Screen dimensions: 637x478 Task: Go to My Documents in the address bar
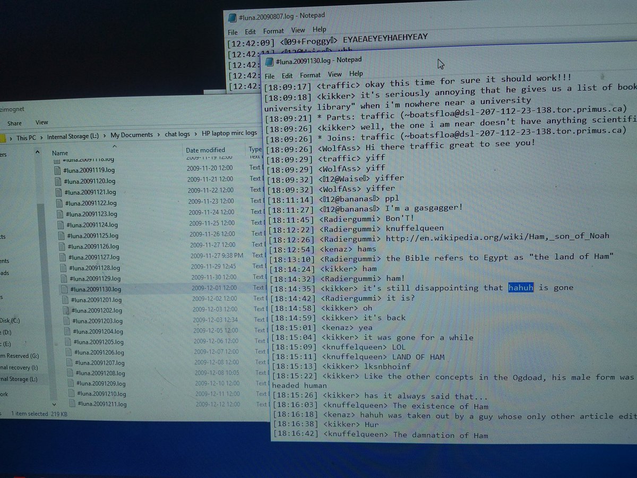pyautogui.click(x=132, y=135)
